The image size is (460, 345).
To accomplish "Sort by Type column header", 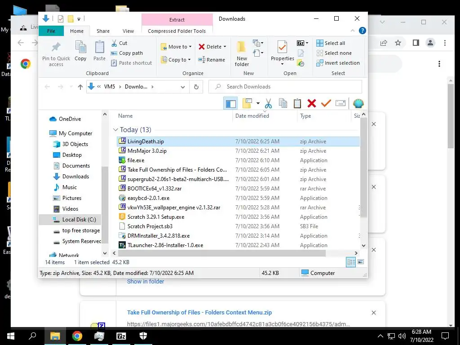I will (x=305, y=116).
